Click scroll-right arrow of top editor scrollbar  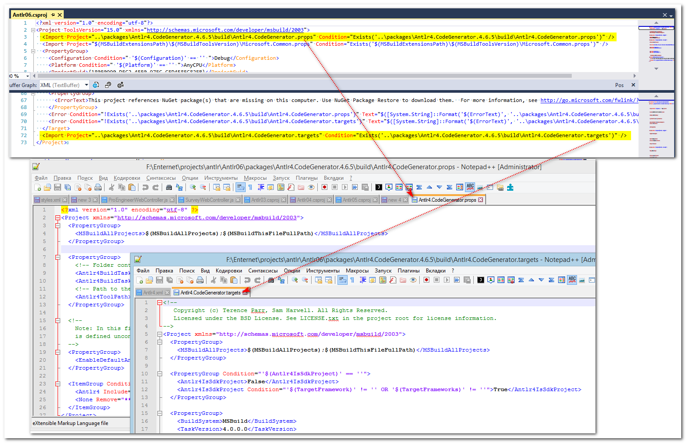(635, 76)
